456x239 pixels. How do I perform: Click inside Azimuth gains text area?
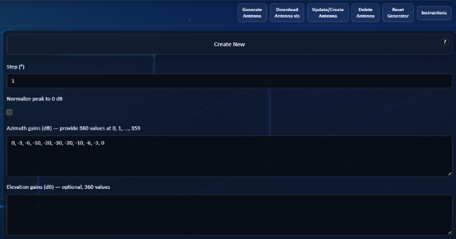[x=229, y=156]
